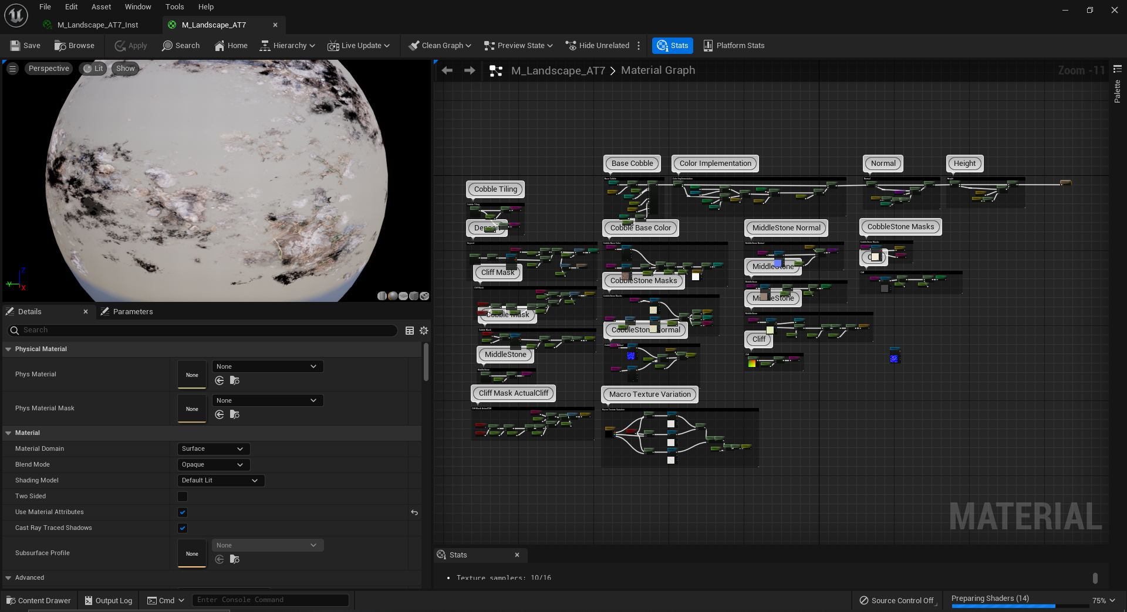Open Details panel settings gear

[x=424, y=331]
